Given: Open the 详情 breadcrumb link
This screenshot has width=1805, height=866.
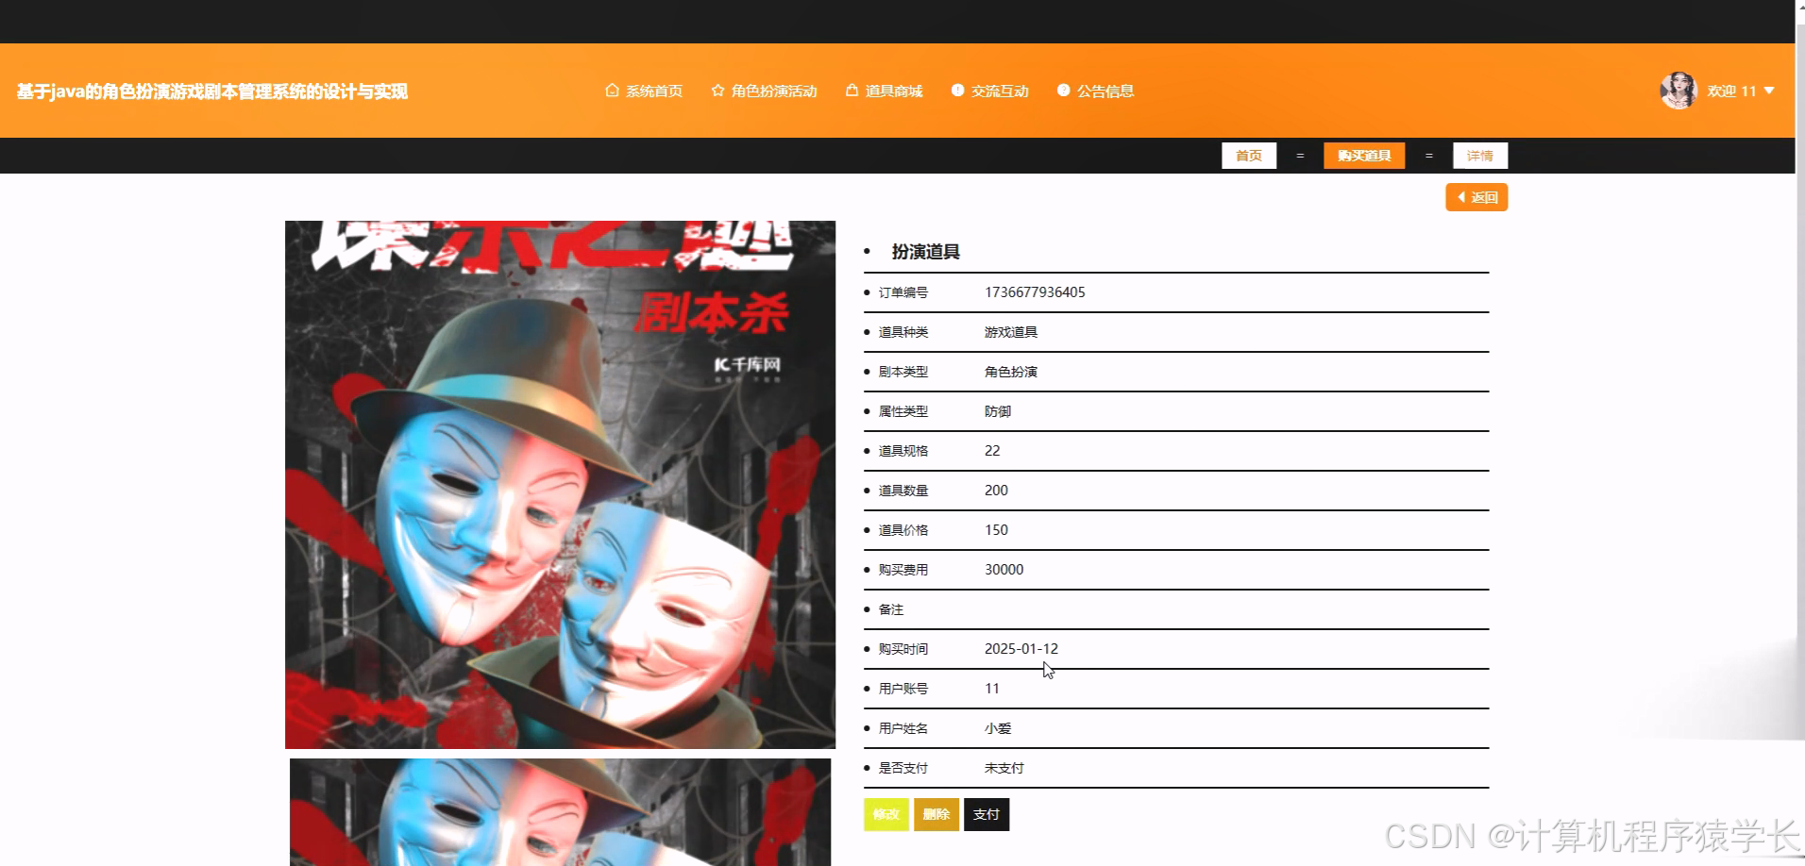Looking at the screenshot, I should 1479,155.
